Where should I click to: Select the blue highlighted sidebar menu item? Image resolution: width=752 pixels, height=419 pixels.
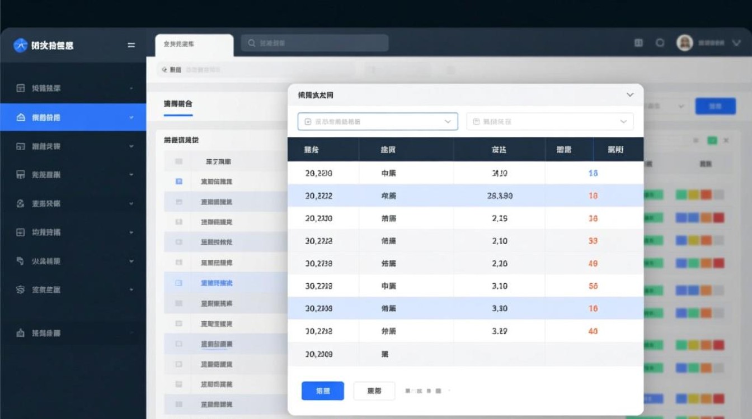(73, 117)
